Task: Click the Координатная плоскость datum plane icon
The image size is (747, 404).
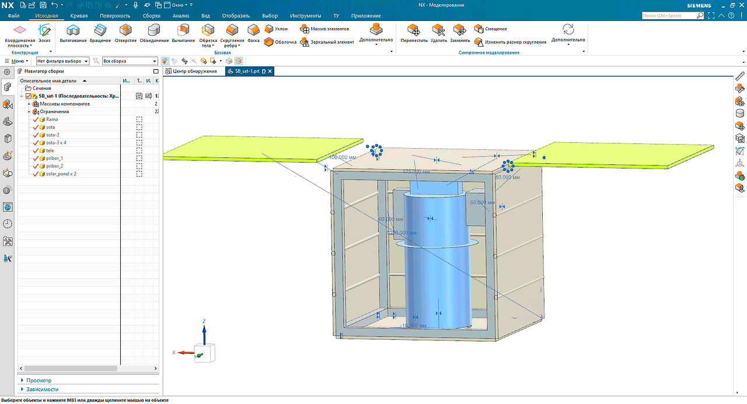Action: pos(20,29)
